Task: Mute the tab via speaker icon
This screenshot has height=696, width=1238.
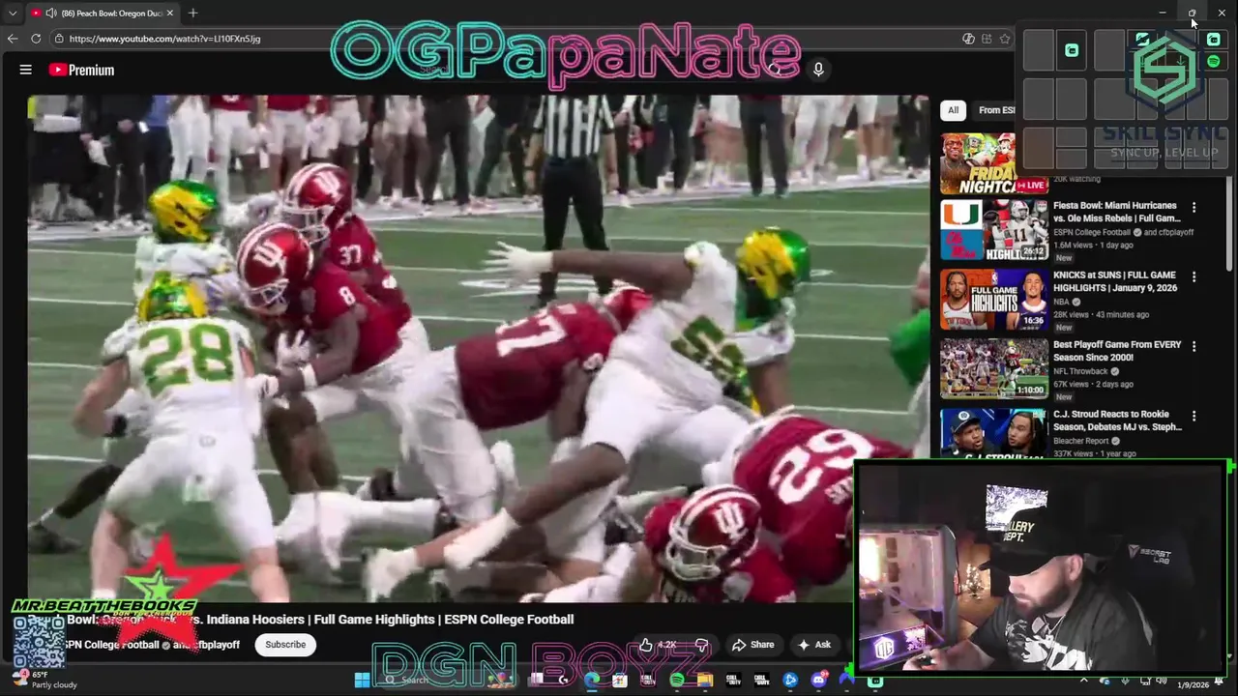Action: pyautogui.click(x=50, y=14)
